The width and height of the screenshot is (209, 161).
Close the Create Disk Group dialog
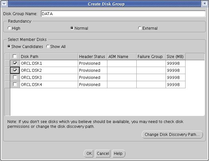coord(205,4)
